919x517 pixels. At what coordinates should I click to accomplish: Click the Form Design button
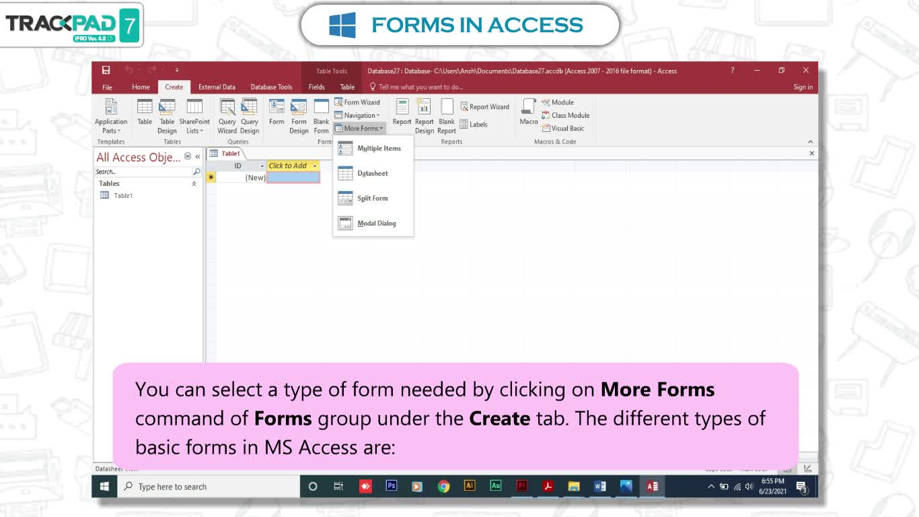tap(299, 116)
